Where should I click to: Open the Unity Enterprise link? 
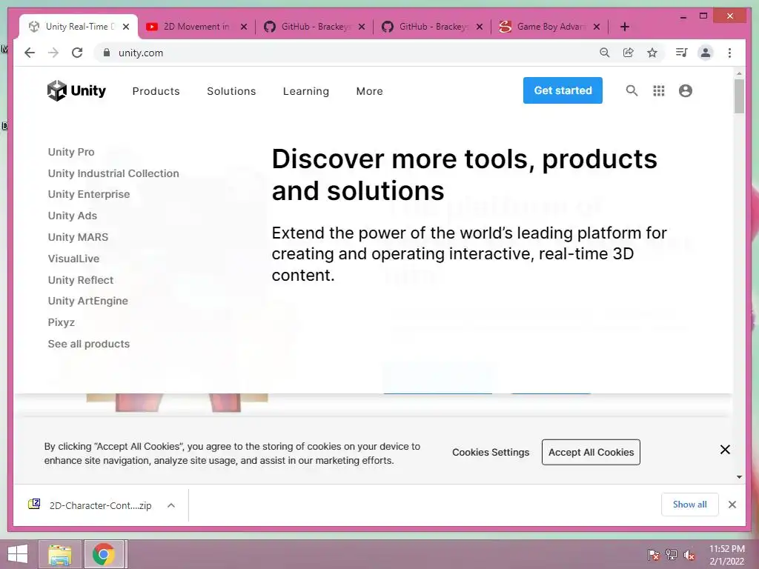(x=89, y=194)
